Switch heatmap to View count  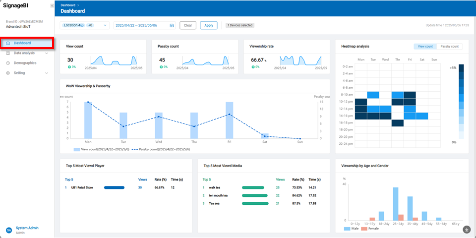[x=425, y=46]
